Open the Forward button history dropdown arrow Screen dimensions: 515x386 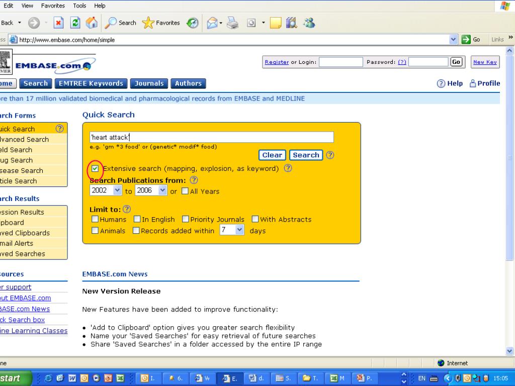coord(46,23)
